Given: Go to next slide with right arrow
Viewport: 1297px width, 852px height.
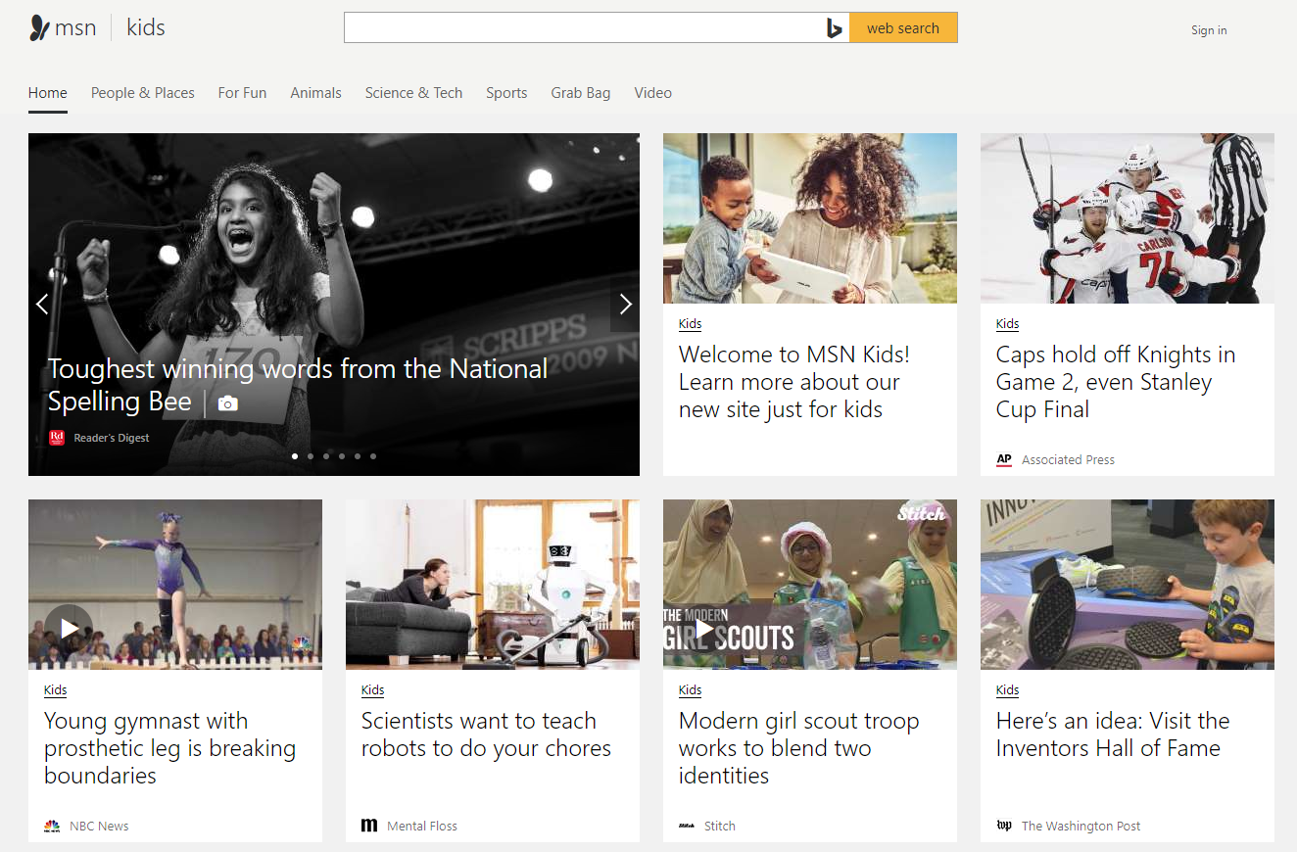Looking at the screenshot, I should pos(625,305).
